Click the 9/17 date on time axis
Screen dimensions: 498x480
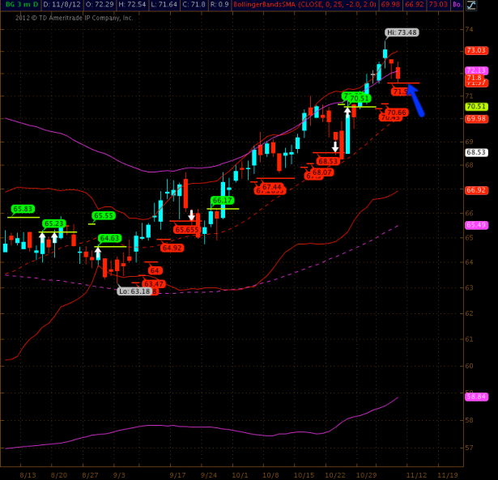178,475
